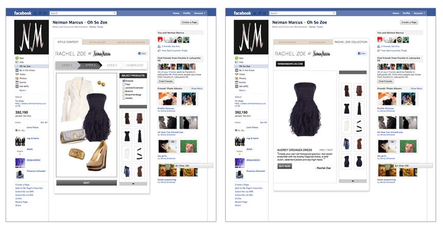Open the Wall icon link in the left Facebook page sidebar
This screenshot has height=238, width=443.
click(x=17, y=58)
